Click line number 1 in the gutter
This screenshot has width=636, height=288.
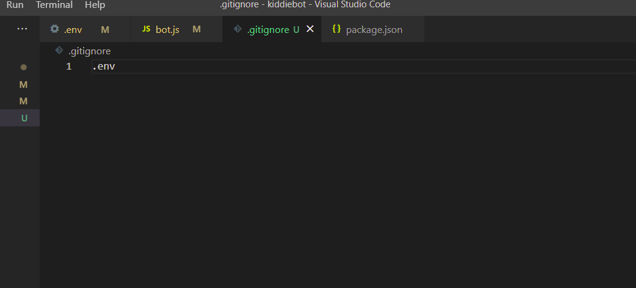[69, 67]
